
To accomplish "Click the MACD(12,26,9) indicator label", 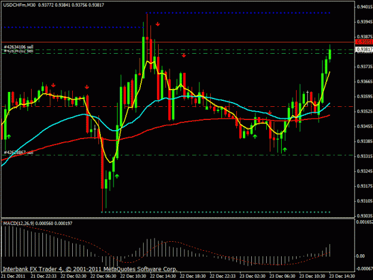I will point(19,223).
